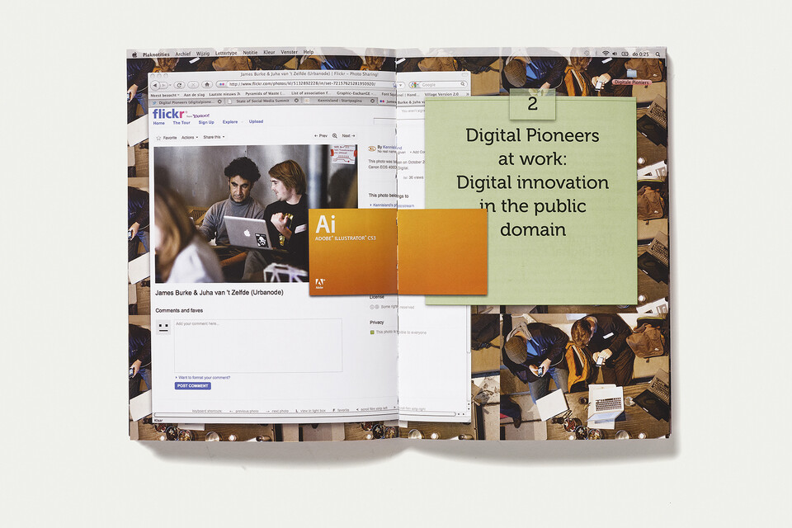Switch to State of Social Media Summit tab

pos(261,101)
